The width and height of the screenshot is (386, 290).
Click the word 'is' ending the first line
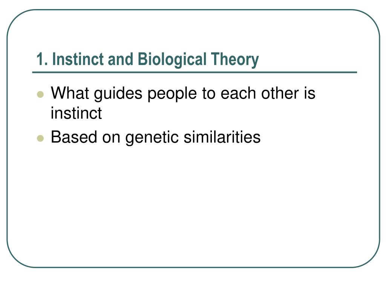(x=310, y=93)
